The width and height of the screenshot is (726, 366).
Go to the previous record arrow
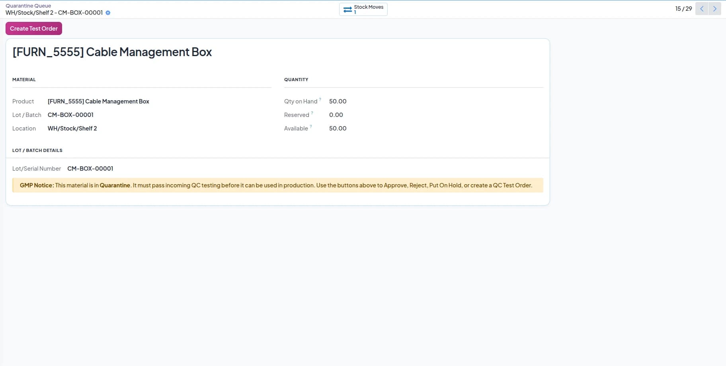click(702, 9)
